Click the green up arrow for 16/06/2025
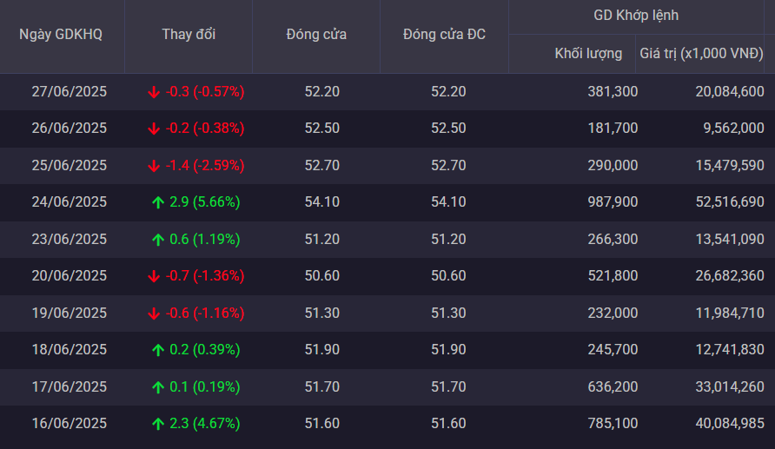 point(157,424)
